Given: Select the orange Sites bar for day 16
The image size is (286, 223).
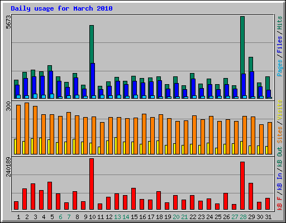Looking at the screenshot, I should point(144,134).
